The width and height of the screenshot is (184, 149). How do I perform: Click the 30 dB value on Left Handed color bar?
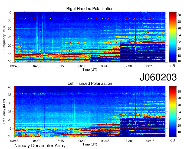[x=179, y=92]
